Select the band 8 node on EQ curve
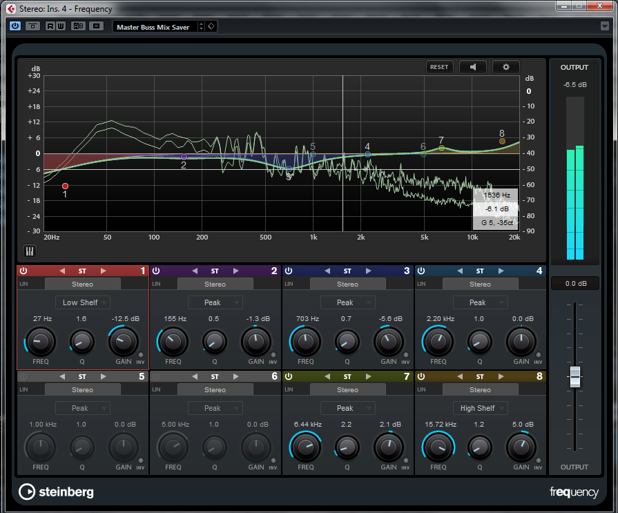Viewport: 618px width, 513px height. [502, 141]
